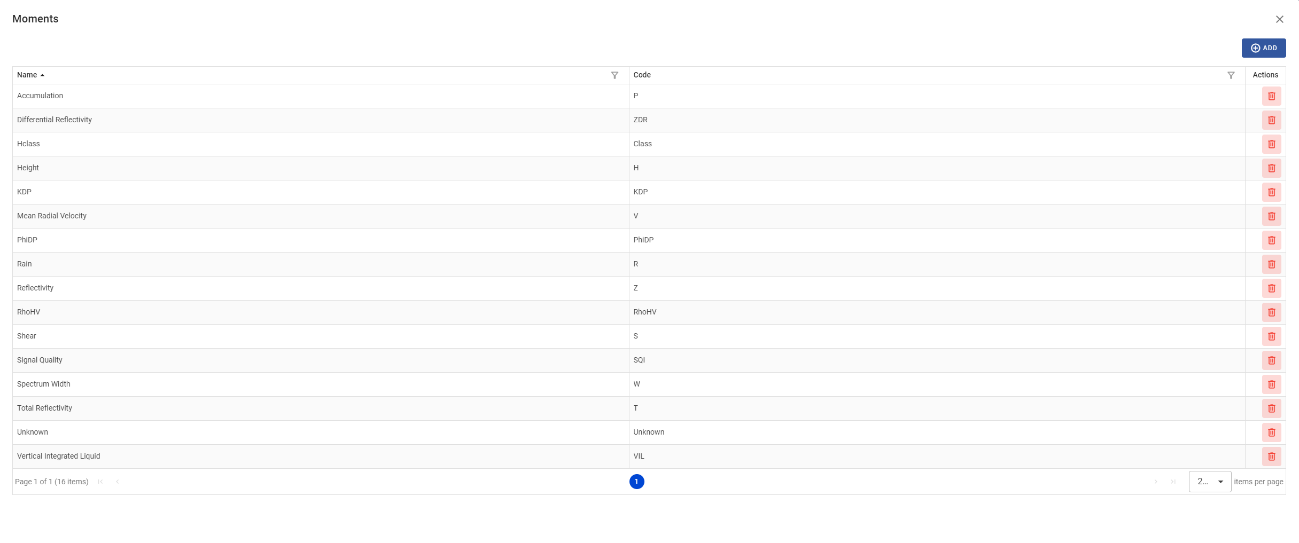The width and height of the screenshot is (1299, 543).
Task: Click trash icon for Hclass
Action: (1271, 144)
